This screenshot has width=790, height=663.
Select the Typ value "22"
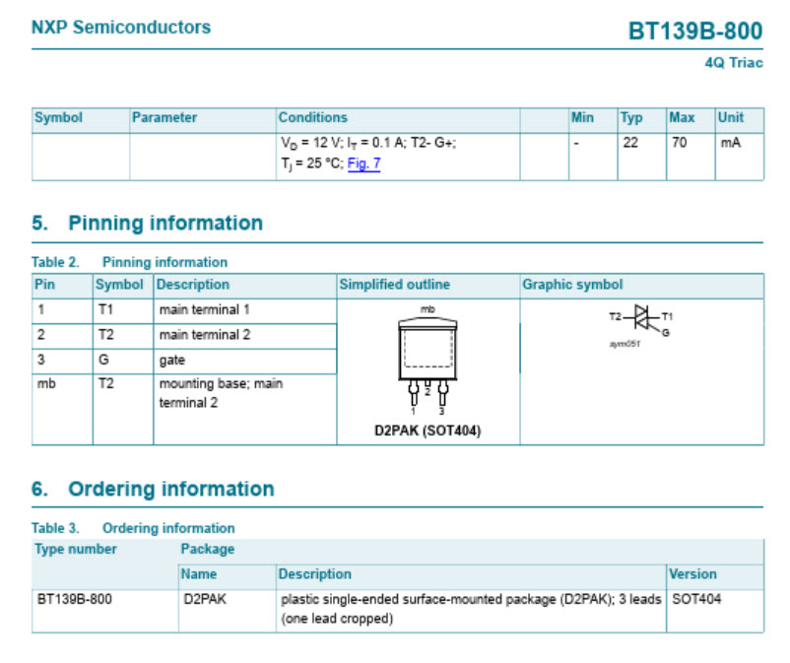coord(630,143)
